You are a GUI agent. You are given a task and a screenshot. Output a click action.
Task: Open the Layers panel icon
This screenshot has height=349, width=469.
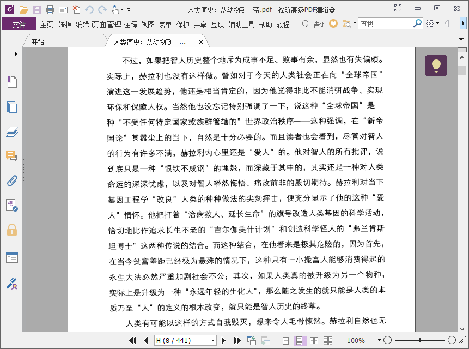(x=12, y=131)
